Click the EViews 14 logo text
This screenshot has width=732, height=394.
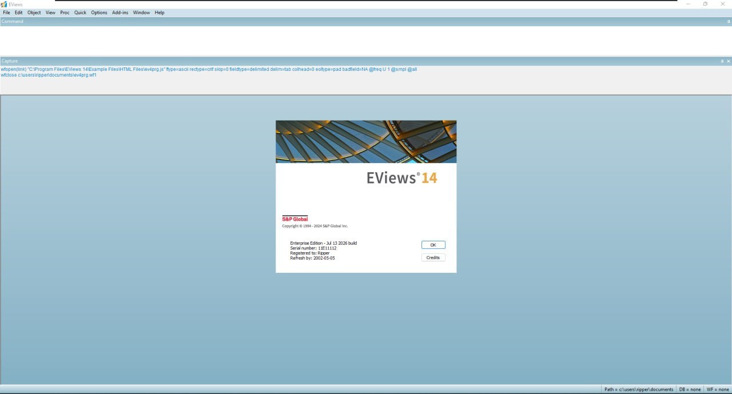point(401,178)
